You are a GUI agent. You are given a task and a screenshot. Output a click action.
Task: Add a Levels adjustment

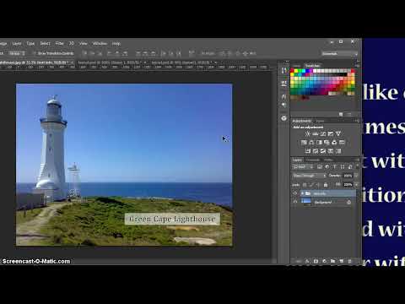(315, 133)
